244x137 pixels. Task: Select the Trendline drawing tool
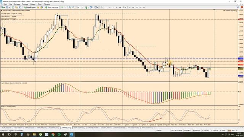pos(113,7)
